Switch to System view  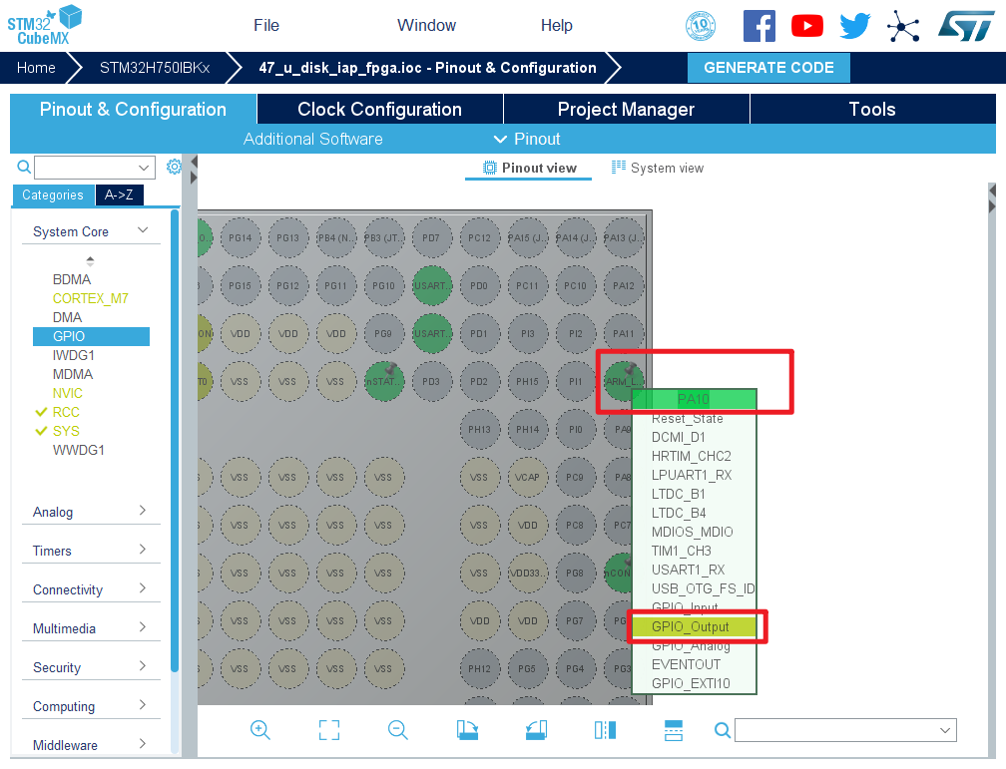pyautogui.click(x=658, y=168)
